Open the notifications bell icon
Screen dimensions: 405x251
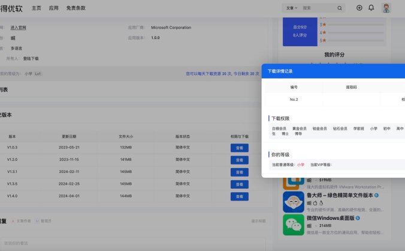(371, 8)
